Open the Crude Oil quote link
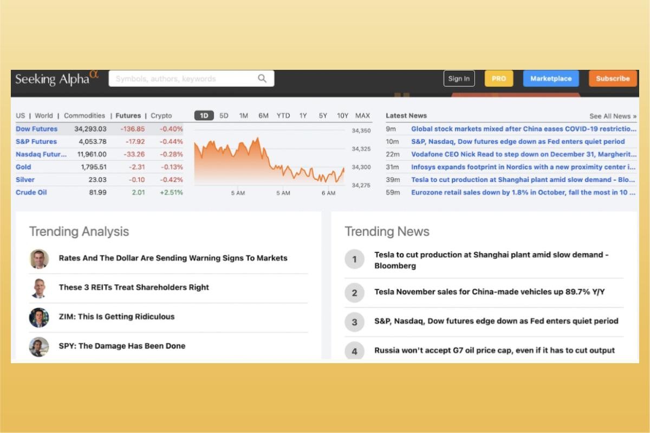Image resolution: width=650 pixels, height=433 pixels. [31, 193]
